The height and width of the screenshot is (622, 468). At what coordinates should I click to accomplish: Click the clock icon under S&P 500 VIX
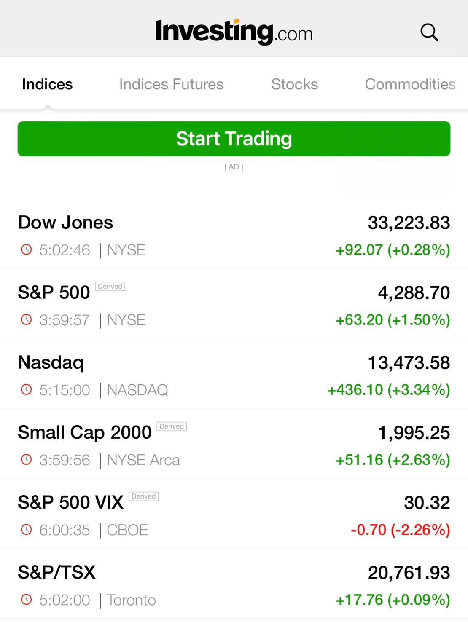click(x=26, y=530)
